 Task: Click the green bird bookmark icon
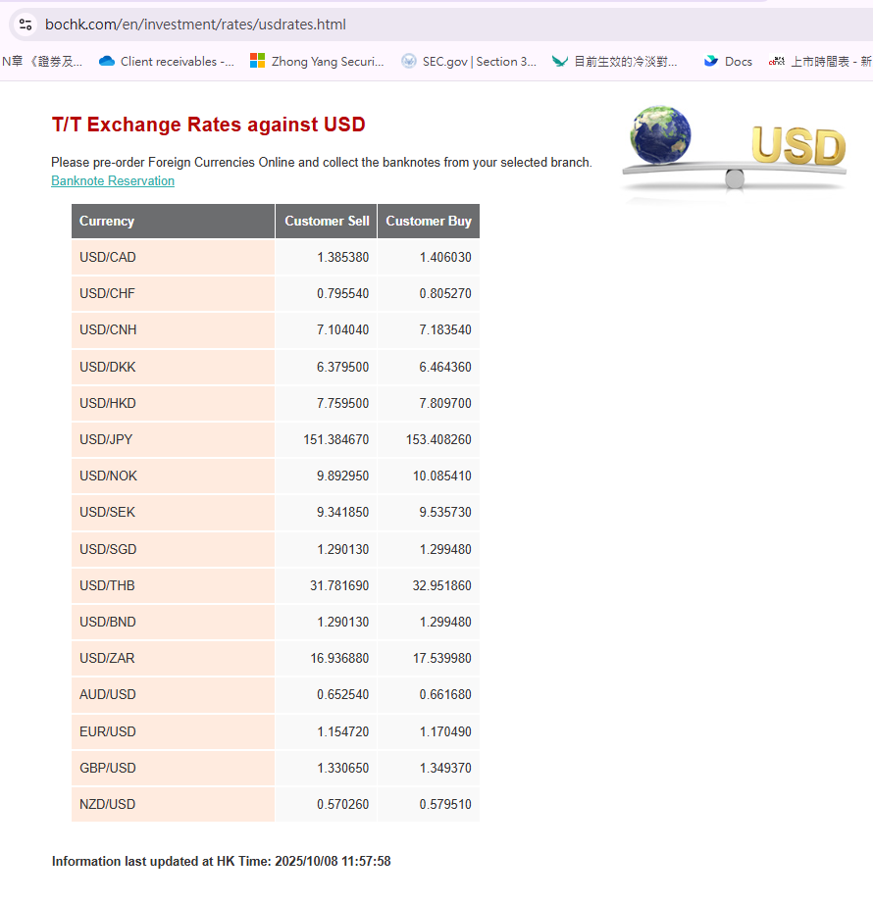[560, 61]
